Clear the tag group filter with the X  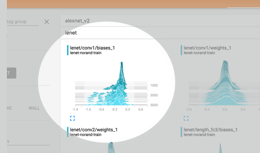47,22
